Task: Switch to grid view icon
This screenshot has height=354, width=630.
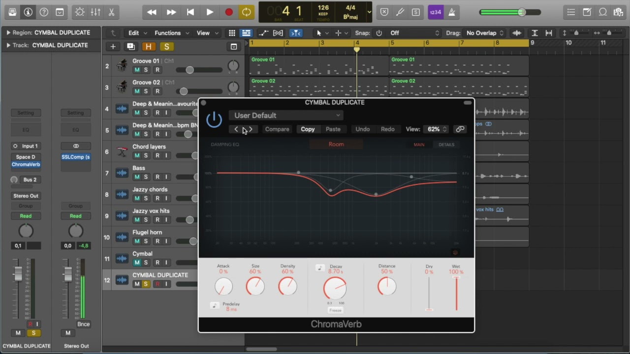Action: (232, 33)
